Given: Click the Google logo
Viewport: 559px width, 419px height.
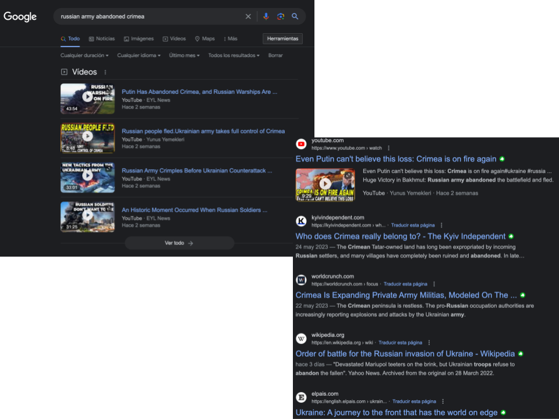Looking at the screenshot, I should point(20,17).
